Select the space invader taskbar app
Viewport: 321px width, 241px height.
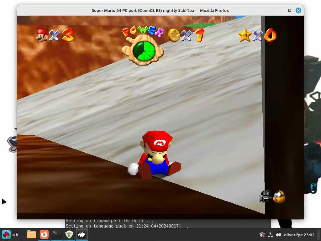[82, 235]
